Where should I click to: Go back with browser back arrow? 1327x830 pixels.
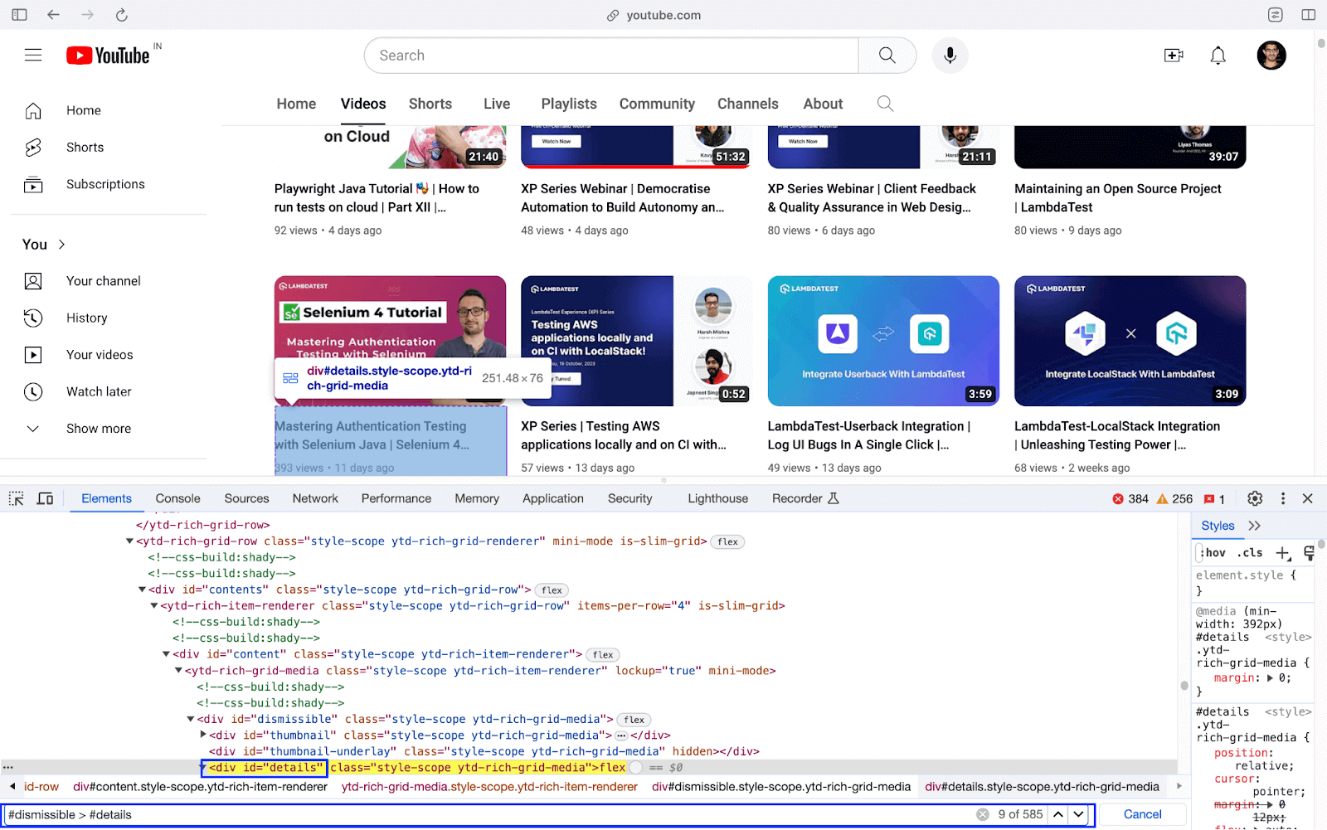tap(54, 15)
